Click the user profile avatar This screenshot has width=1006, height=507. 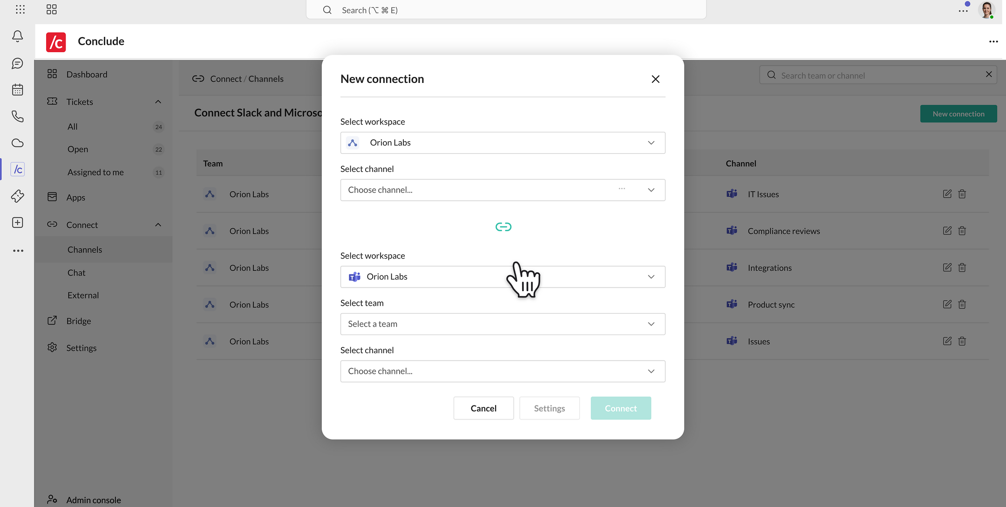pos(986,10)
